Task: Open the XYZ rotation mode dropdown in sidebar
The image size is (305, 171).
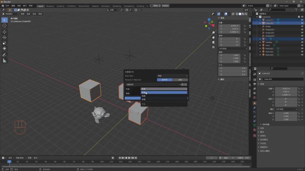Action: pyautogui.click(x=233, y=49)
